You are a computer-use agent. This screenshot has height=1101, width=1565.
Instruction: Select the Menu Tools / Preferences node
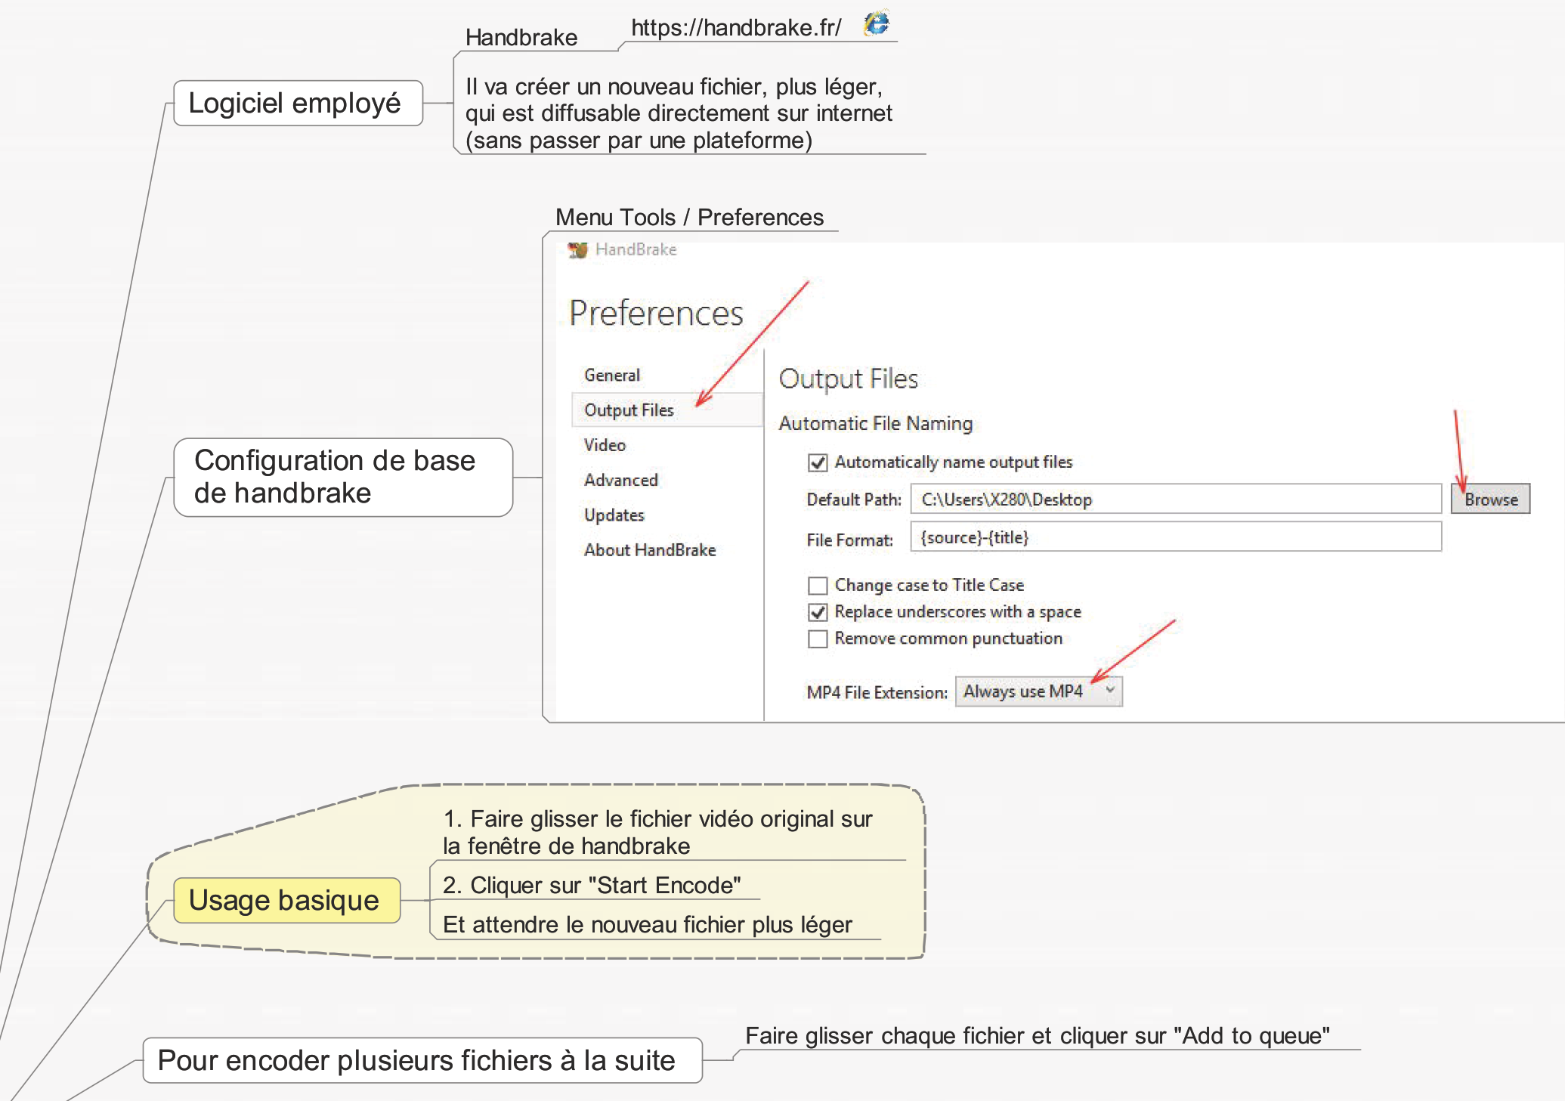(689, 218)
